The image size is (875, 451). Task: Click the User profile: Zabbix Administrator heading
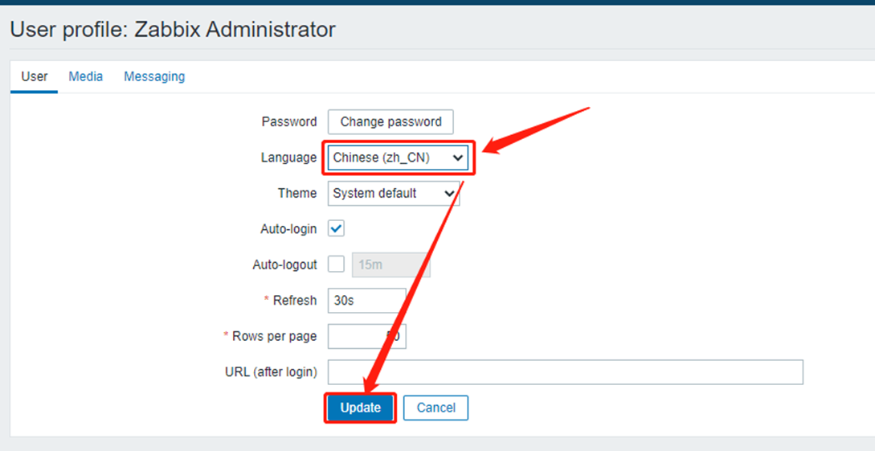click(173, 30)
